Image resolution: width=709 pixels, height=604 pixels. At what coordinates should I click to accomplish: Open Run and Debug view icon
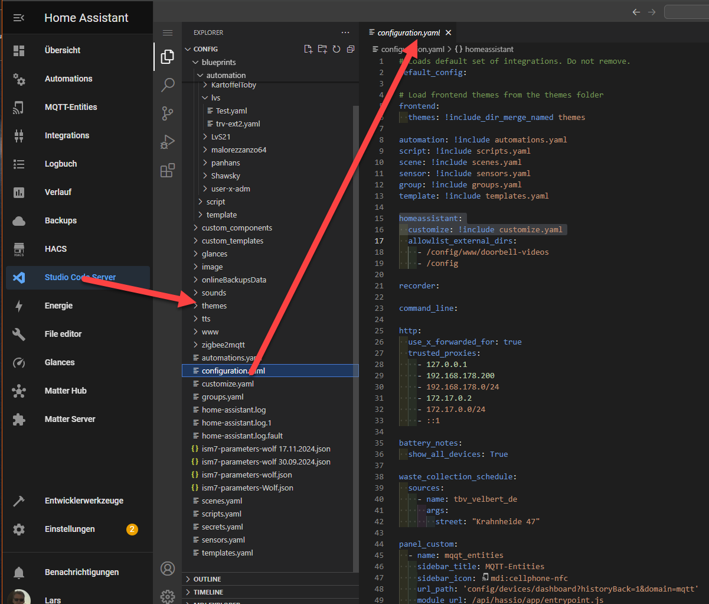point(168,142)
